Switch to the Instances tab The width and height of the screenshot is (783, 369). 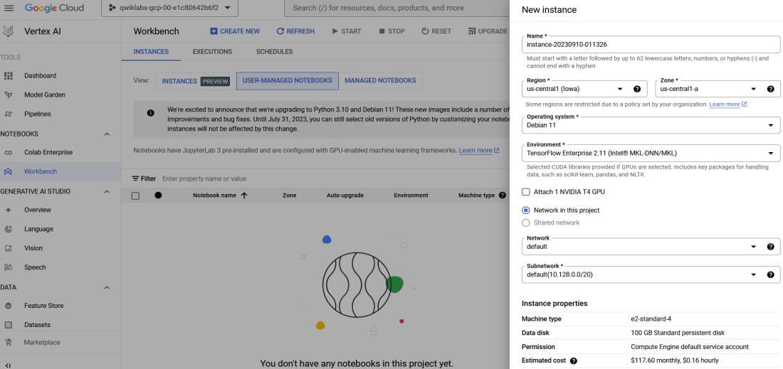click(151, 52)
